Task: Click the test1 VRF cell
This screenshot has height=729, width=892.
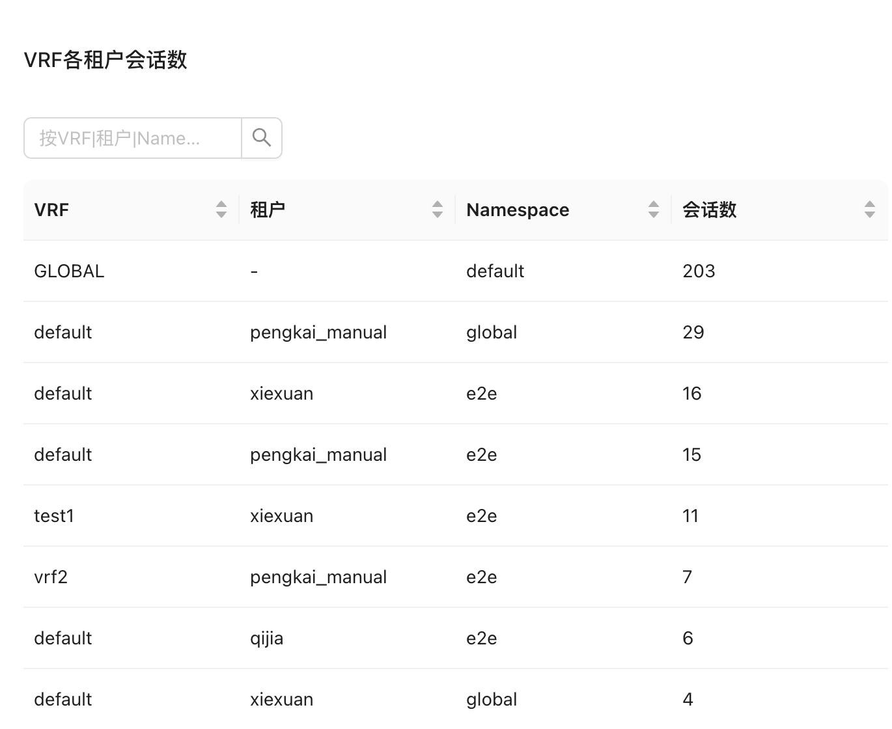Action: (54, 516)
